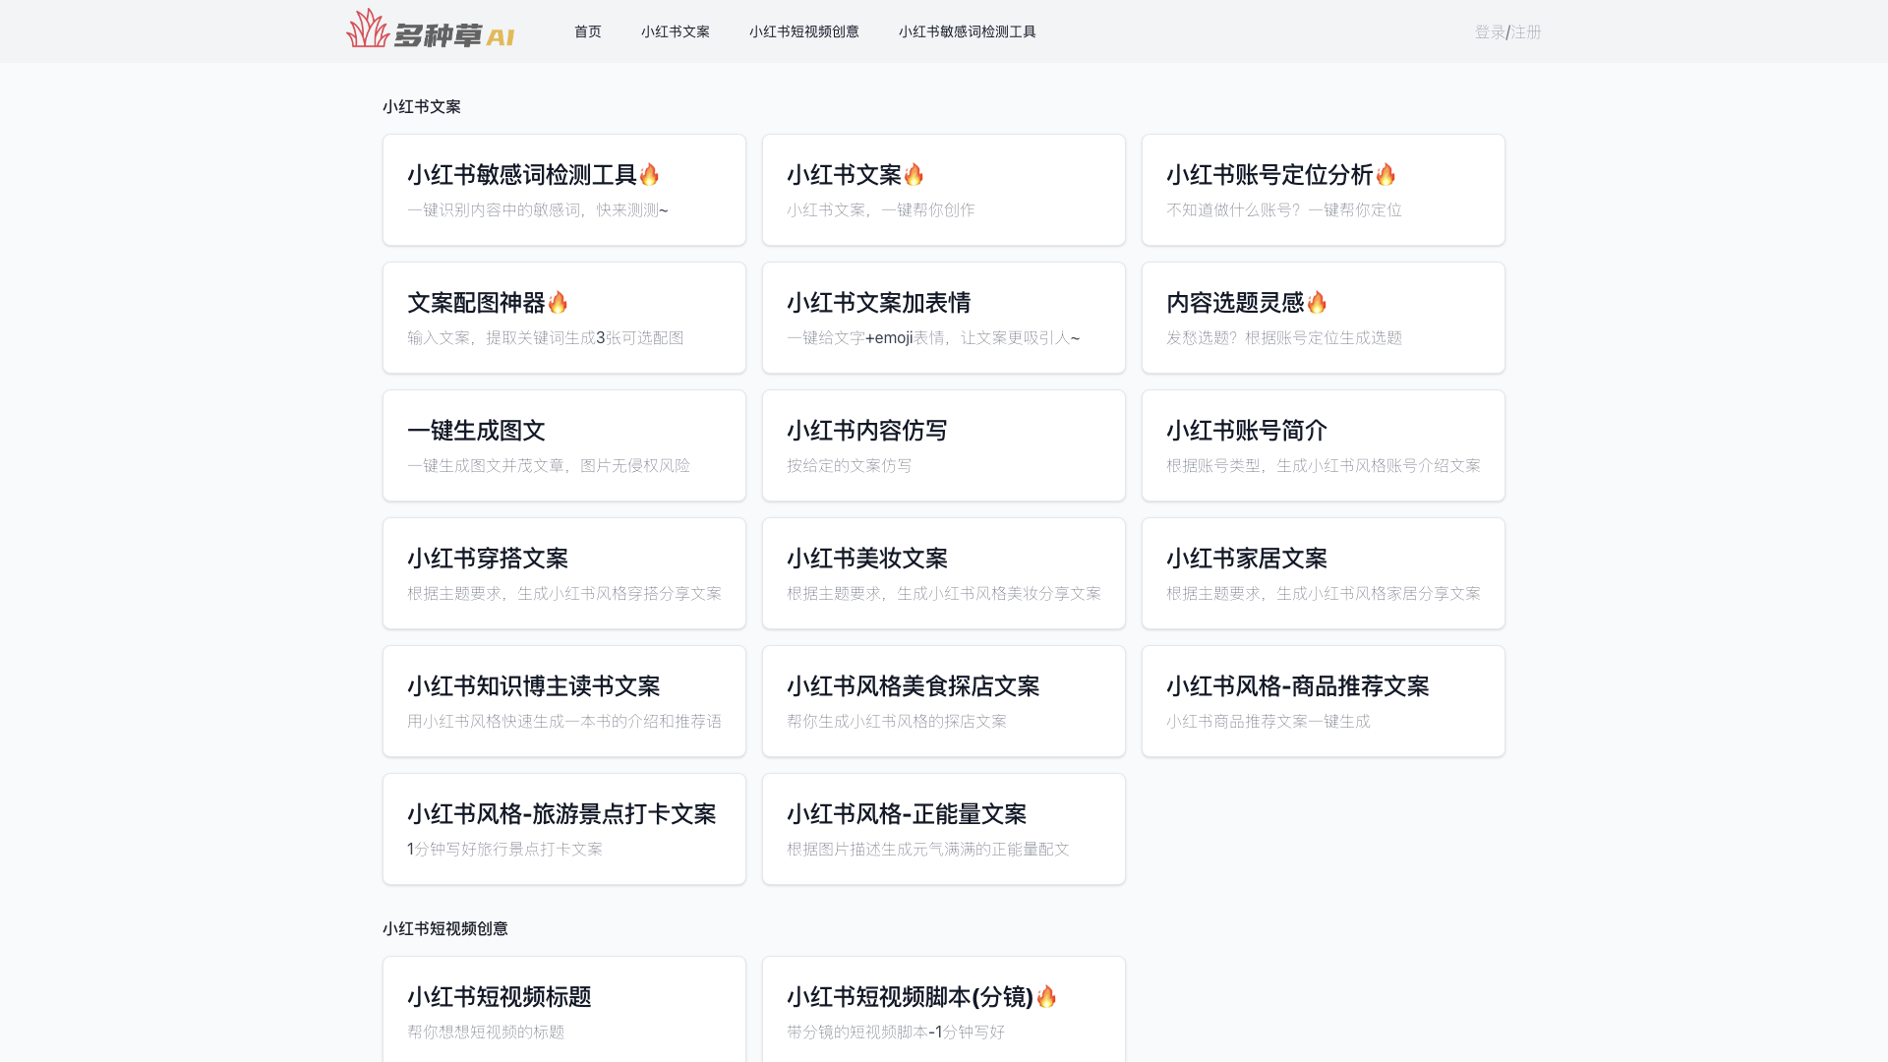Viewport: 1888px width, 1062px height.
Task: Choose 小红书风格-正能量文案 card
Action: pyautogui.click(x=944, y=829)
